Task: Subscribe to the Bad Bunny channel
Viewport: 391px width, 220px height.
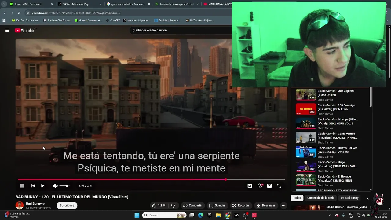Action: coord(67,205)
